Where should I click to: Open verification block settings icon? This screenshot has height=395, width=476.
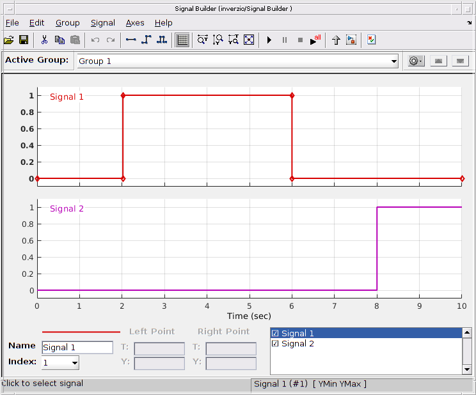coord(372,40)
